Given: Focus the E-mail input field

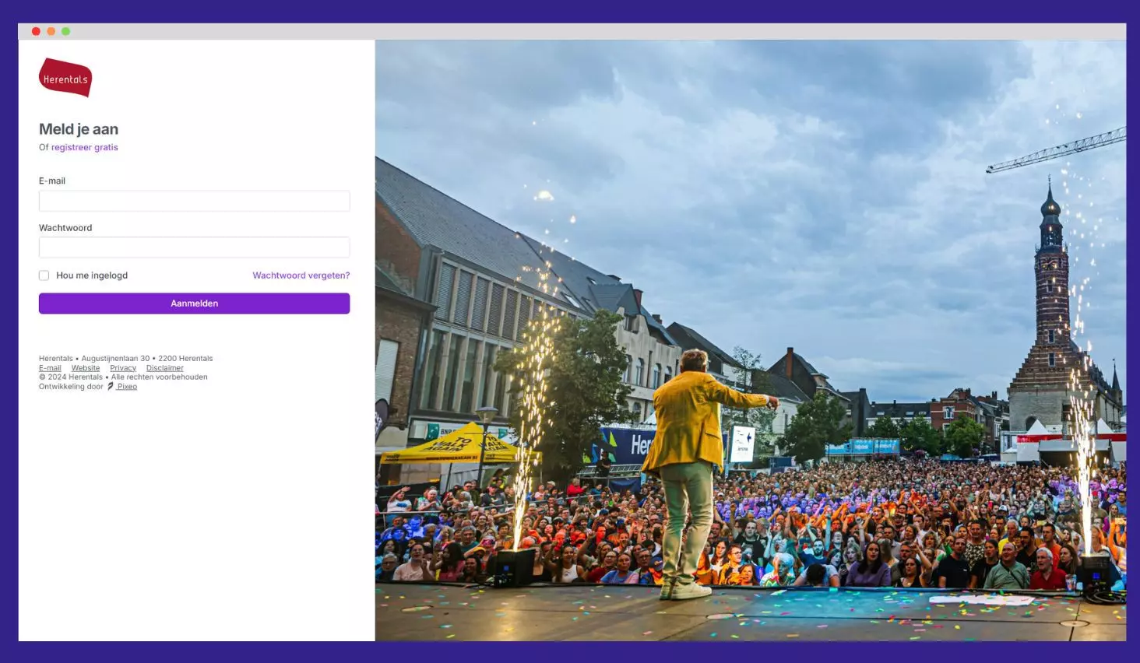Looking at the screenshot, I should 194,202.
